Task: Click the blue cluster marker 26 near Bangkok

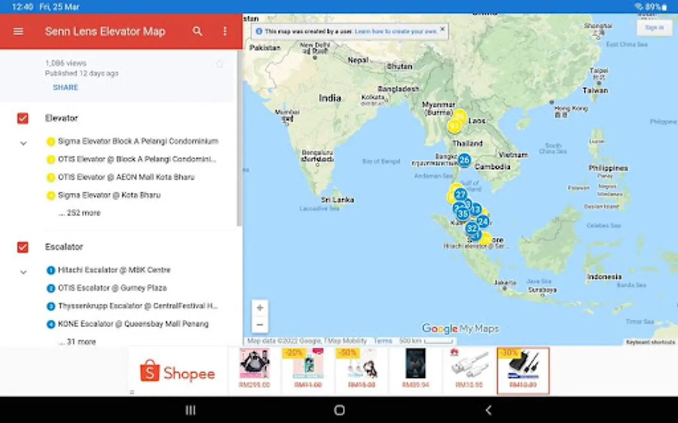Action: 464,160
